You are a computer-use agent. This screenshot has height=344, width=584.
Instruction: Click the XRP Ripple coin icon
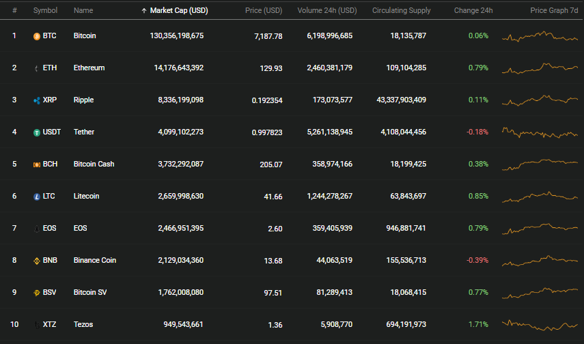pos(36,100)
